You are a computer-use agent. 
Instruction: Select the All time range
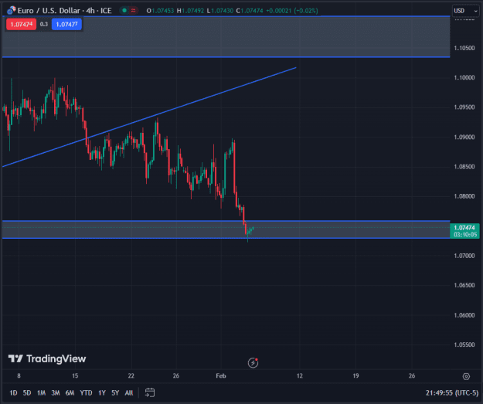(129, 392)
